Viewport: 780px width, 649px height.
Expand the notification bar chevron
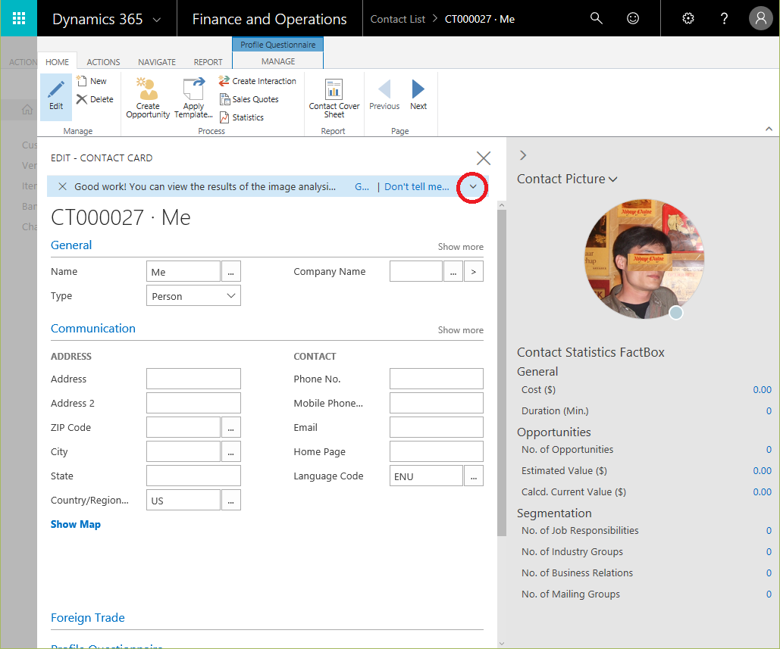click(473, 187)
